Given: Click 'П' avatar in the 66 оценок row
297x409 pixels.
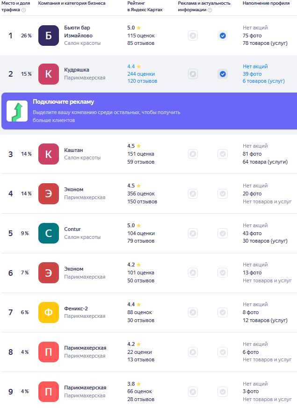Looking at the screenshot, I should tap(49, 392).
